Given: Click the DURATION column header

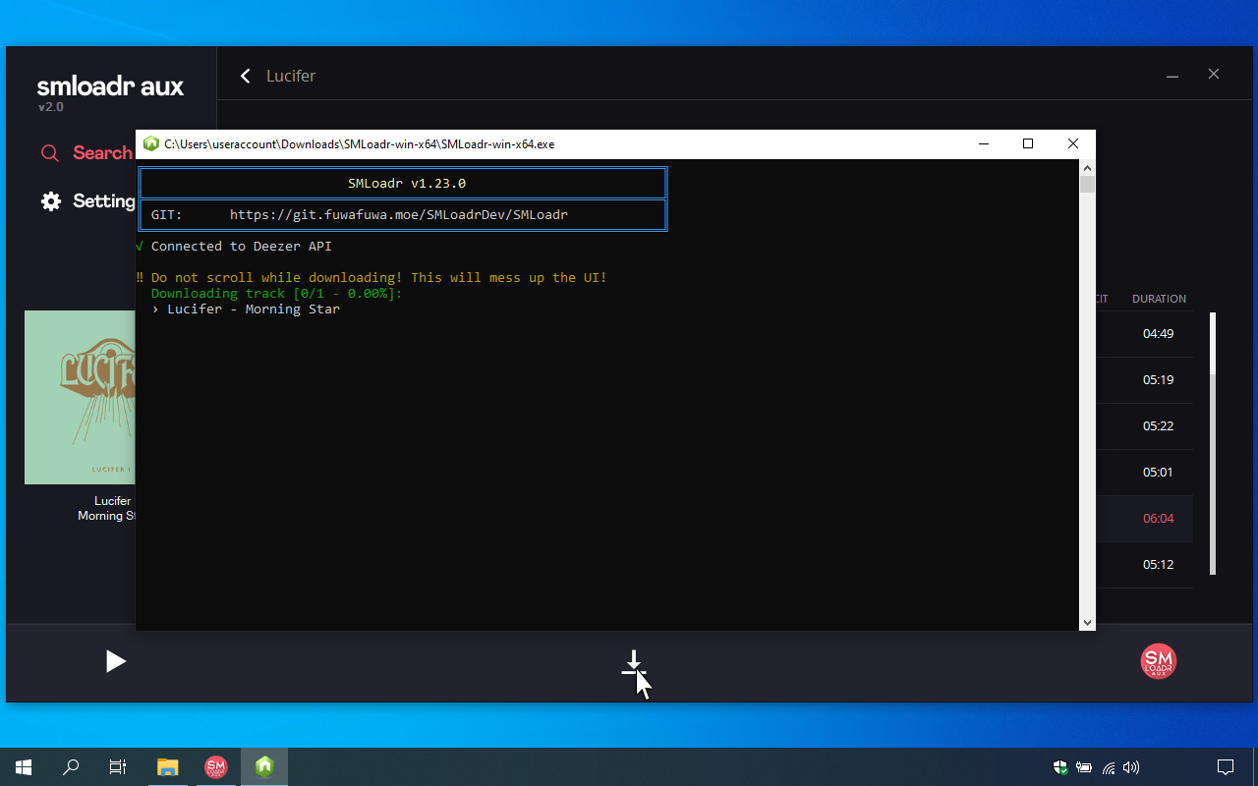Looking at the screenshot, I should coord(1159,299).
